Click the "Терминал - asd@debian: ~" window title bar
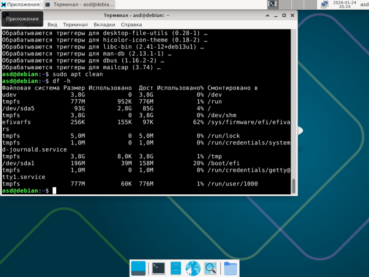369x277 pixels. [x=137, y=16]
